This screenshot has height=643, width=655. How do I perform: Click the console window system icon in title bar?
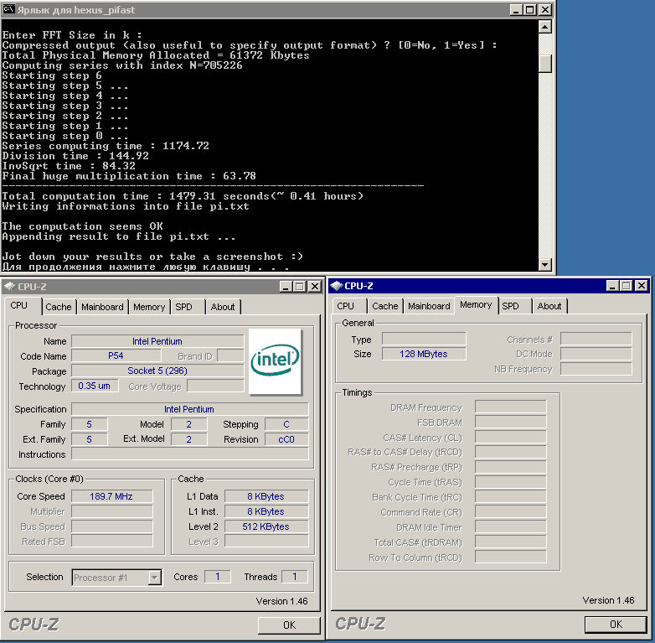(8, 9)
